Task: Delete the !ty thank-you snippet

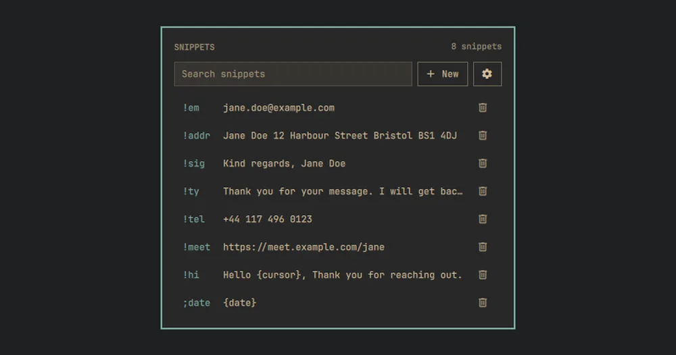Action: 483,191
